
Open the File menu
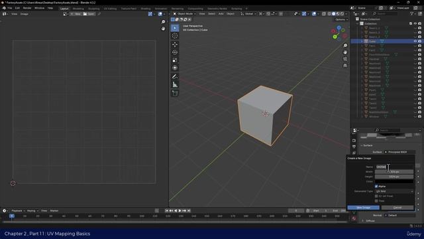click(10, 8)
